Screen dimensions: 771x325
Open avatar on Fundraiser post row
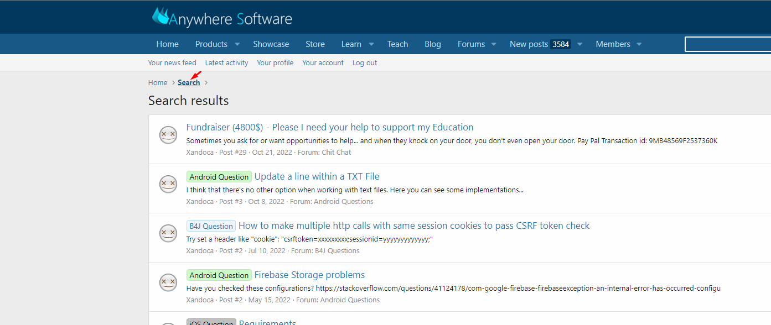(x=168, y=135)
